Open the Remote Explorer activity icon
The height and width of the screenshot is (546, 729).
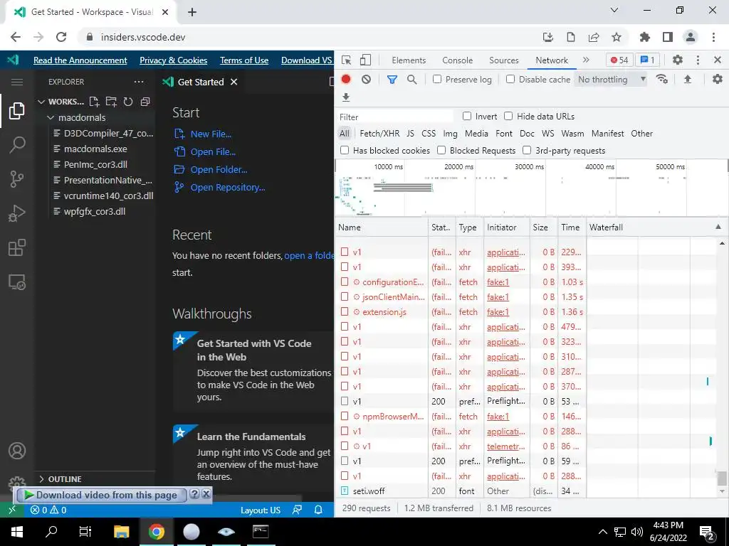point(17,282)
